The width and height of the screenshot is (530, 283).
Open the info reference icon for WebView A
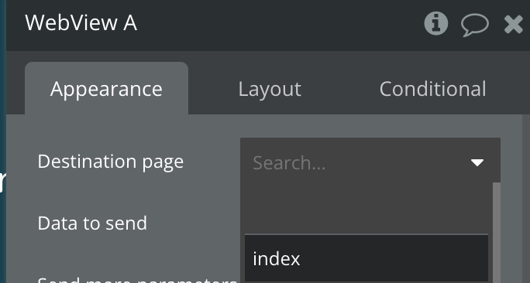[x=436, y=23]
